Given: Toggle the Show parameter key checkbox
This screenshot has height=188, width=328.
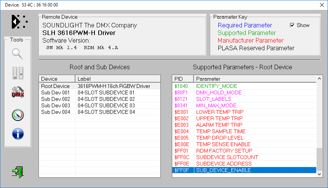Looking at the screenshot, I should click(x=292, y=25).
